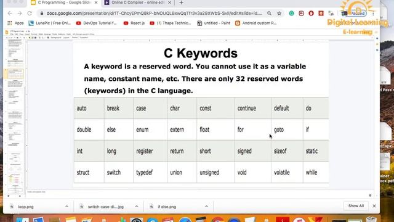Viewport: 394px width, 222px height.
Task: Switch to the C Programming - Google Slides tab
Action: click(x=64, y=2)
